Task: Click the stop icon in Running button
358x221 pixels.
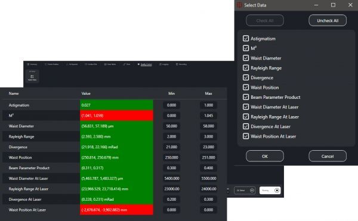Action: 277,190
